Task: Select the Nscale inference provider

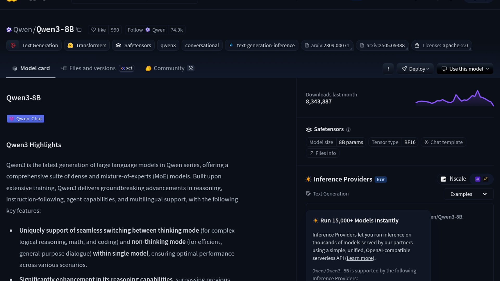Action: coord(454,179)
